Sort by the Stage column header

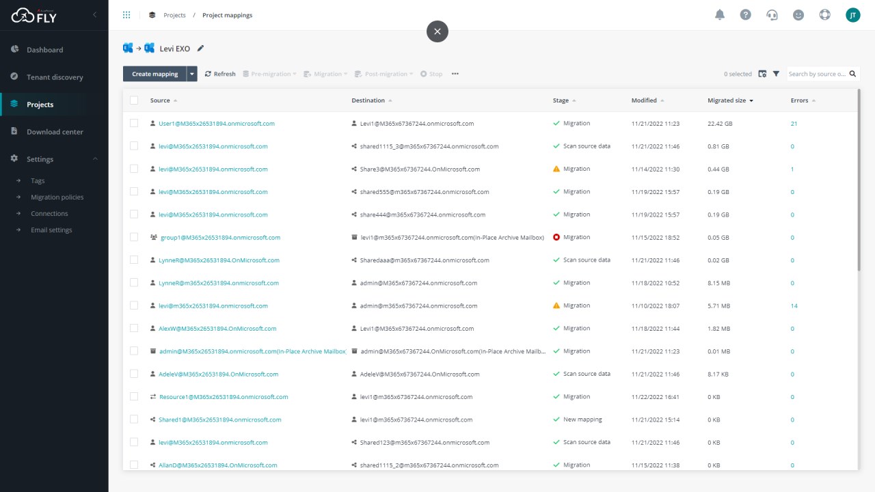click(564, 100)
